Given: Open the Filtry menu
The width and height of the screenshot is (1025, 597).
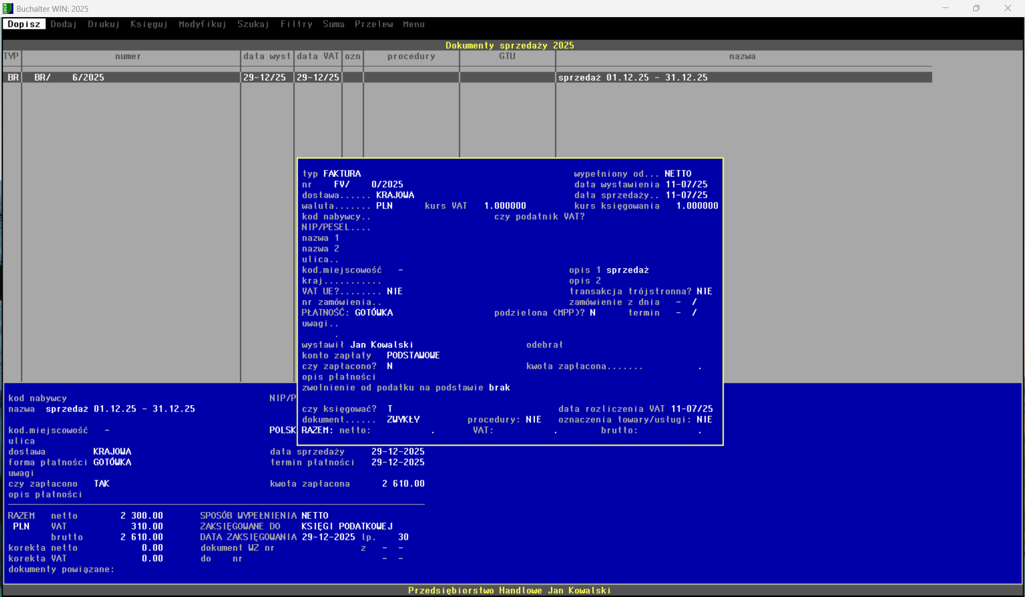Looking at the screenshot, I should pos(296,24).
